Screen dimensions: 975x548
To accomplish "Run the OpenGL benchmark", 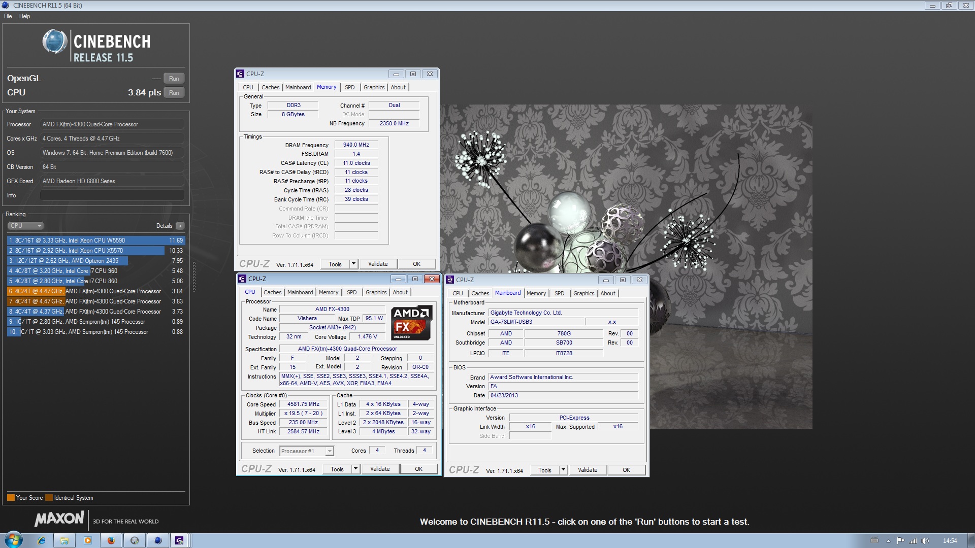I will pos(174,79).
